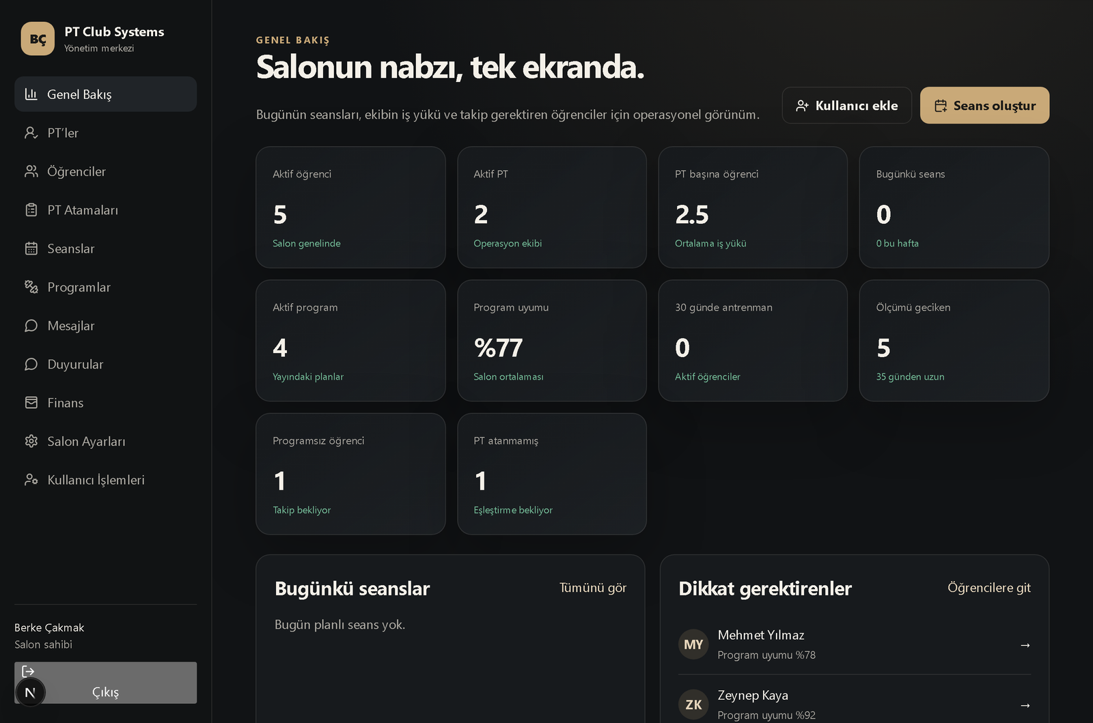Viewport: 1093px width, 723px height.
Task: Click the PT Atamaları clipboard icon
Action: [31, 210]
